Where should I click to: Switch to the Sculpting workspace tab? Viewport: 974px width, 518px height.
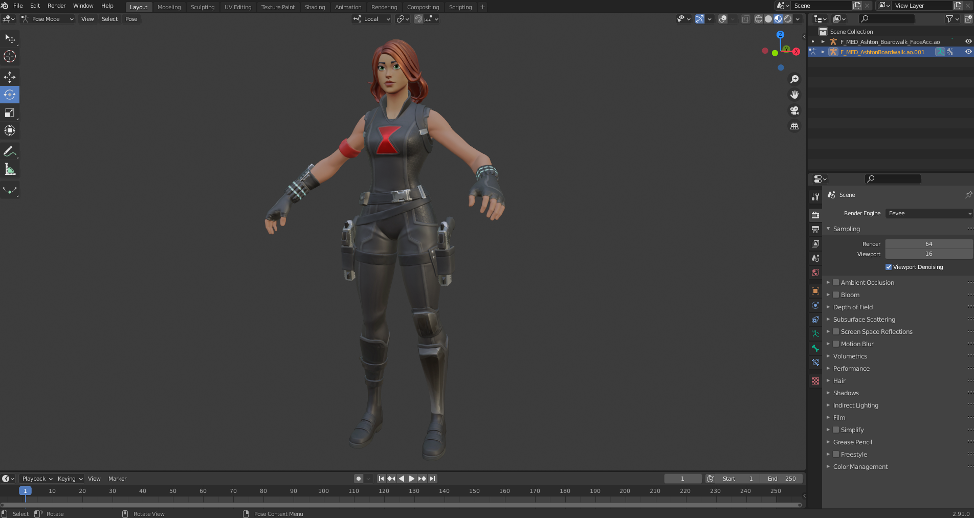[203, 7]
